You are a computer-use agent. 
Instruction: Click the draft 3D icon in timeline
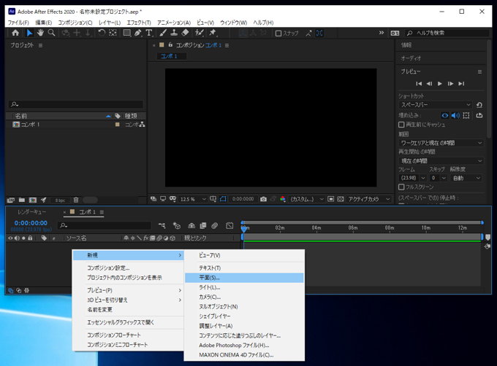pos(177,226)
